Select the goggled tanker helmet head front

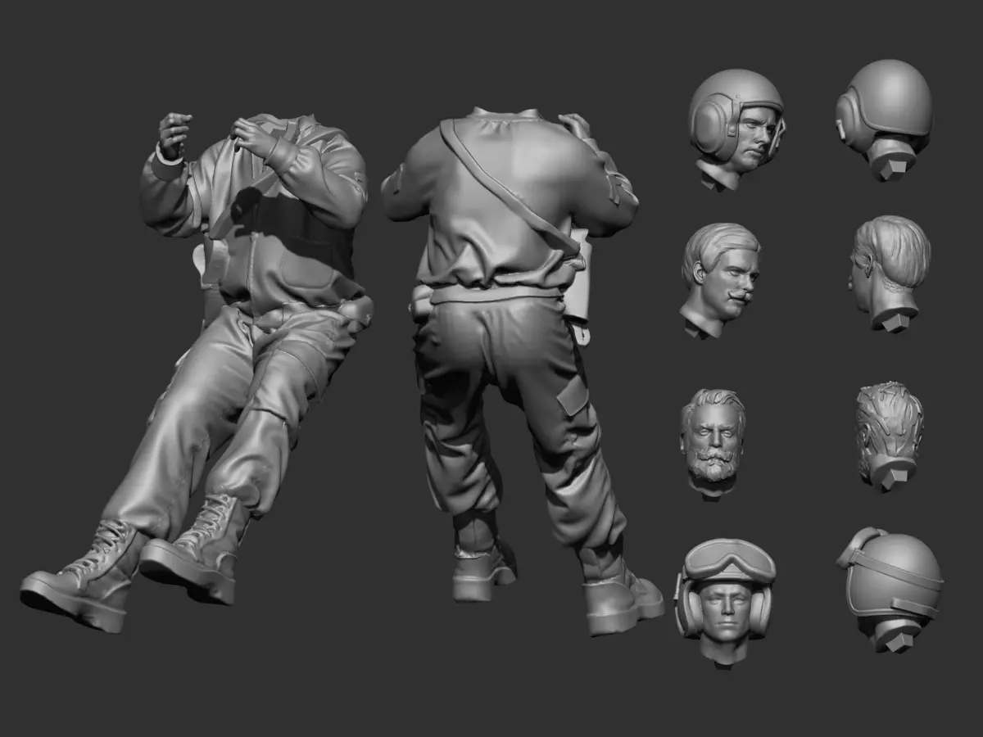(724, 601)
